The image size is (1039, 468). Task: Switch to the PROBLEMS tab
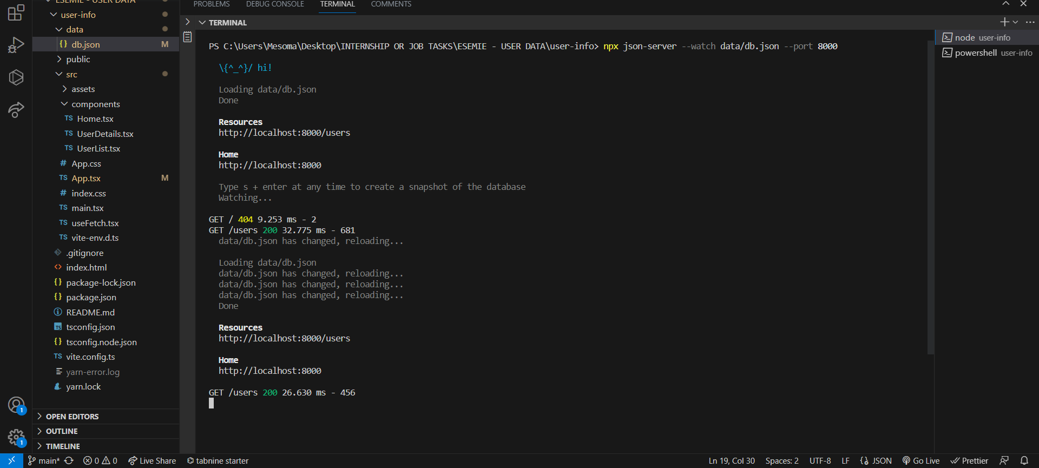click(x=212, y=4)
